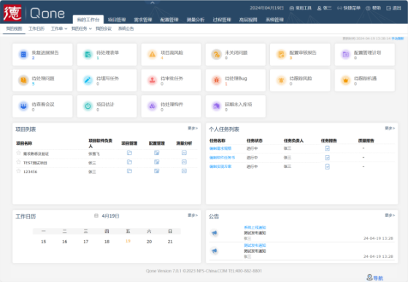The image size is (408, 282).
Task: Open 测量分析 icon for 123456 row
Action: tap(184, 171)
